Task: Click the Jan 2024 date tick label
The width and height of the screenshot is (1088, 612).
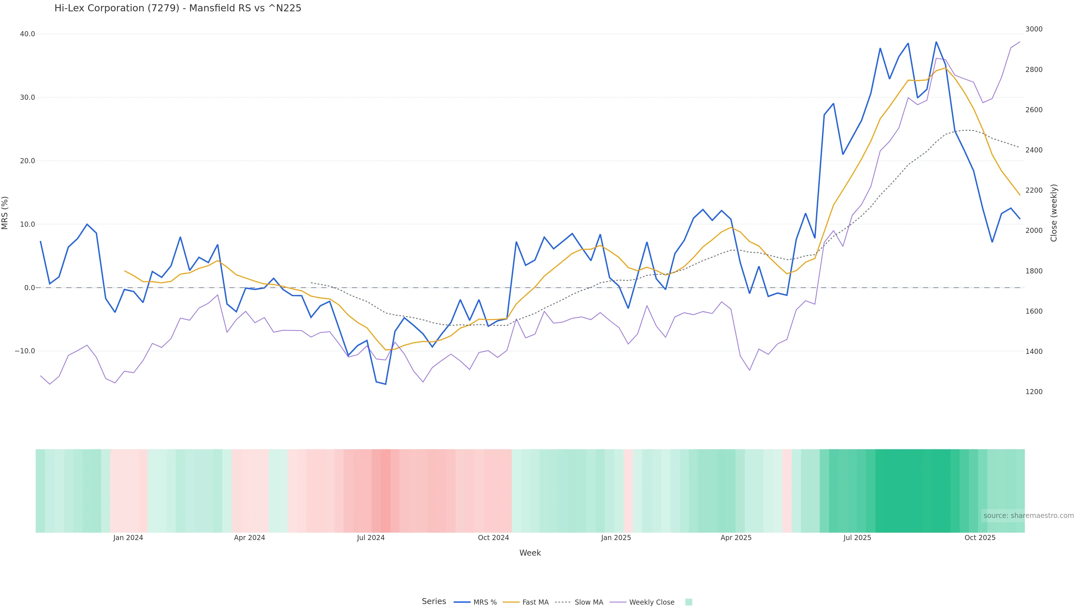Action: coord(128,538)
